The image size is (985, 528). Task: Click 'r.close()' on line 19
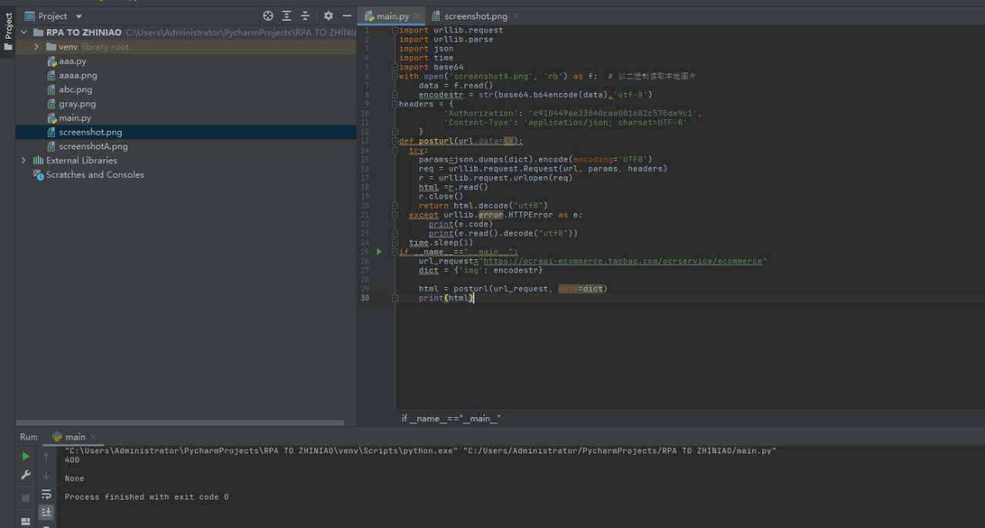[441, 196]
